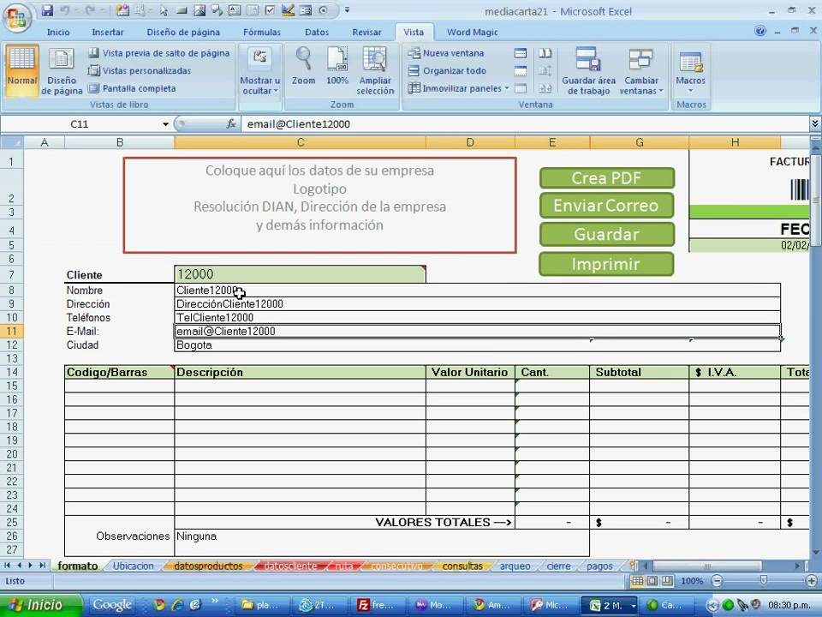Switch to arqueo sheet tab

click(515, 566)
